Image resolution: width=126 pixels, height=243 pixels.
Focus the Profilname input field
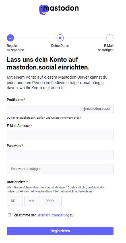[60, 109]
